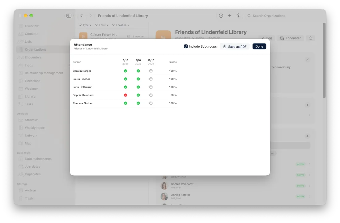This screenshot has height=223, width=340.
Task: Click the Encounter button in the header
Action: [291, 38]
